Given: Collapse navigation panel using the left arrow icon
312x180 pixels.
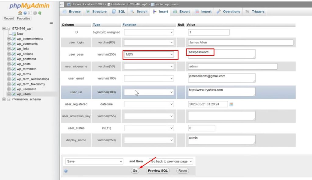Looking at the screenshot, I should [x=61, y=4].
